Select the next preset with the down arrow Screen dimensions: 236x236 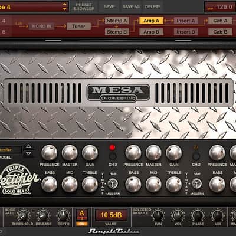pyautogui.click(x=65, y=9)
